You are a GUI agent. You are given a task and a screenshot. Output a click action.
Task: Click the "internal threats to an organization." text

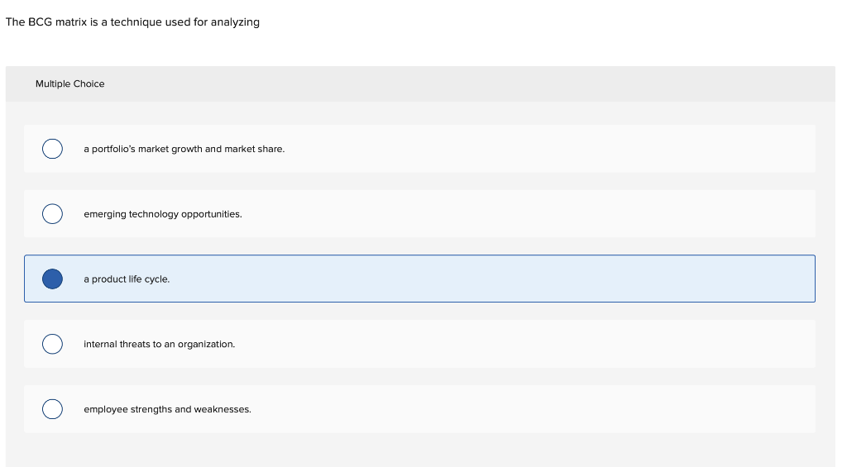point(159,344)
